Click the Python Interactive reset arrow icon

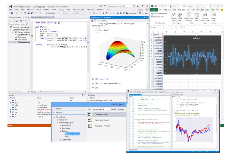(x=95, y=20)
